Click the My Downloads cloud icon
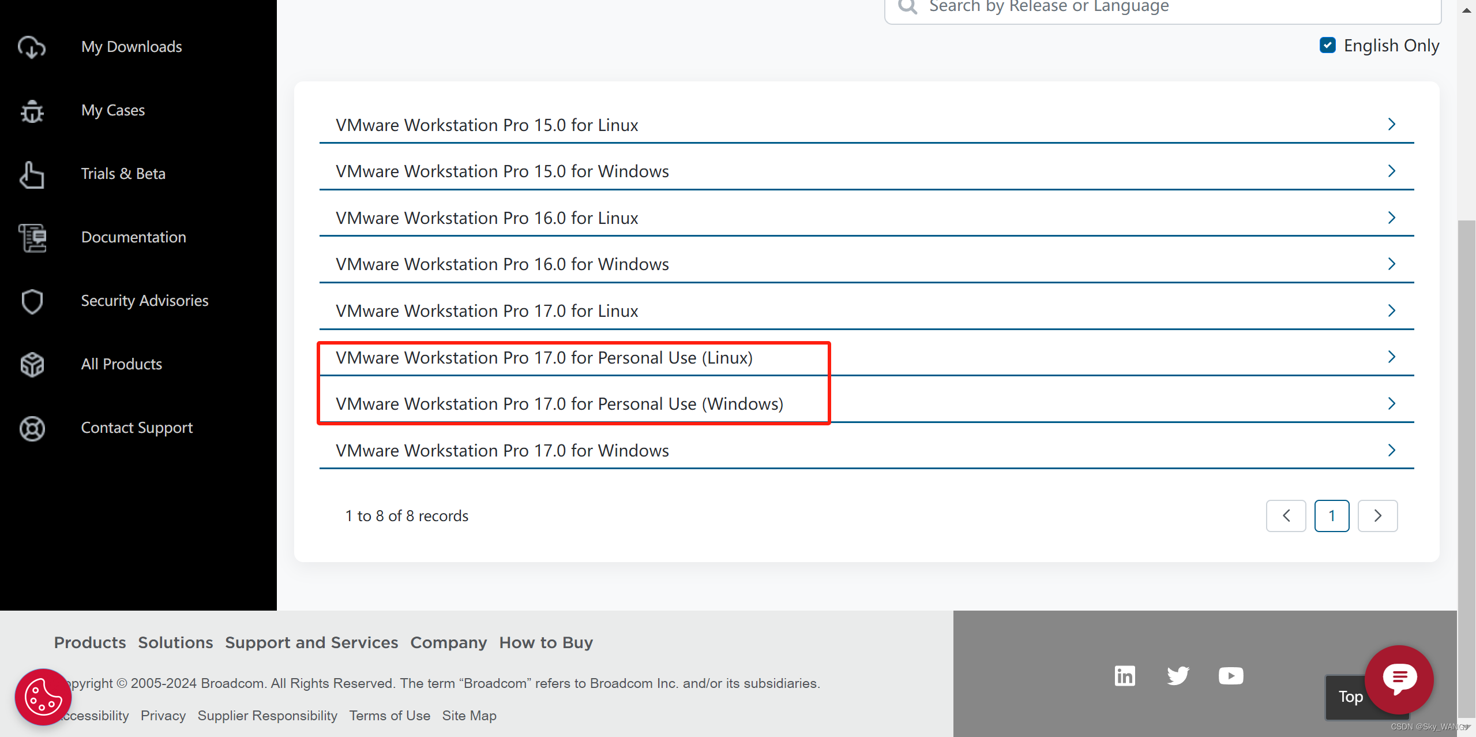The image size is (1476, 737). click(x=32, y=47)
